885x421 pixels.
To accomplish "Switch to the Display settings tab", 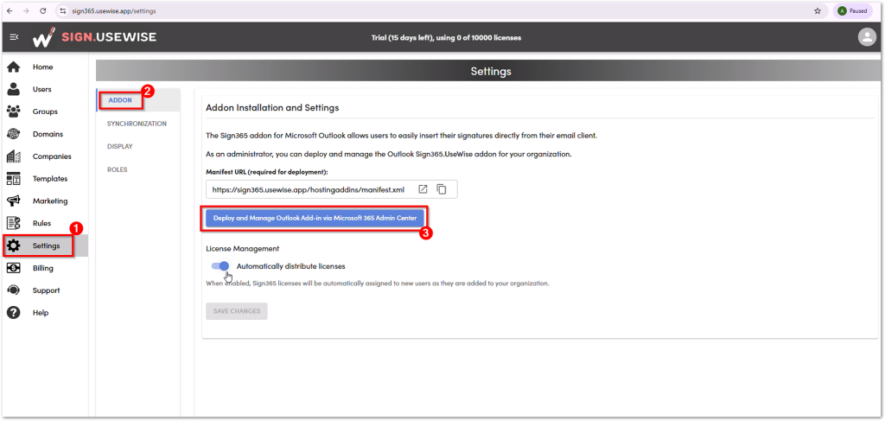I will [x=120, y=146].
